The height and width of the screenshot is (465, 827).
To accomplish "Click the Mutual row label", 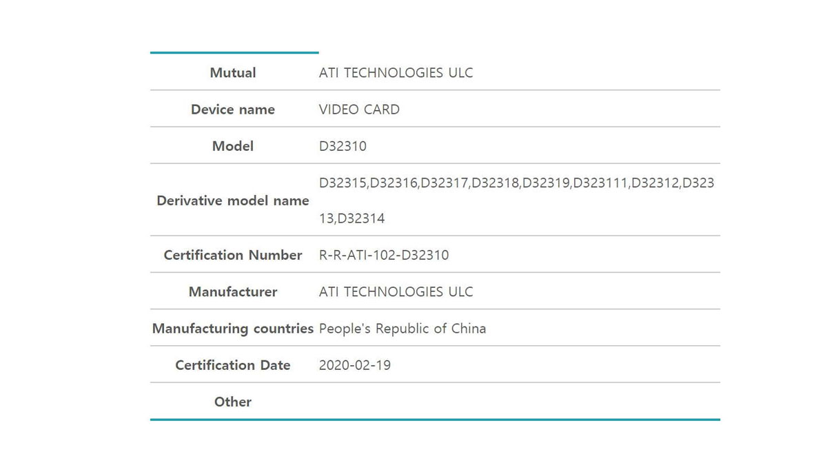I will point(233,73).
